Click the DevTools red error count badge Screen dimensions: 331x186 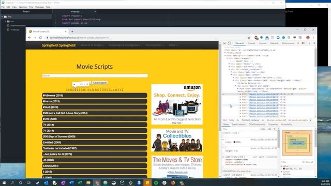point(304,43)
